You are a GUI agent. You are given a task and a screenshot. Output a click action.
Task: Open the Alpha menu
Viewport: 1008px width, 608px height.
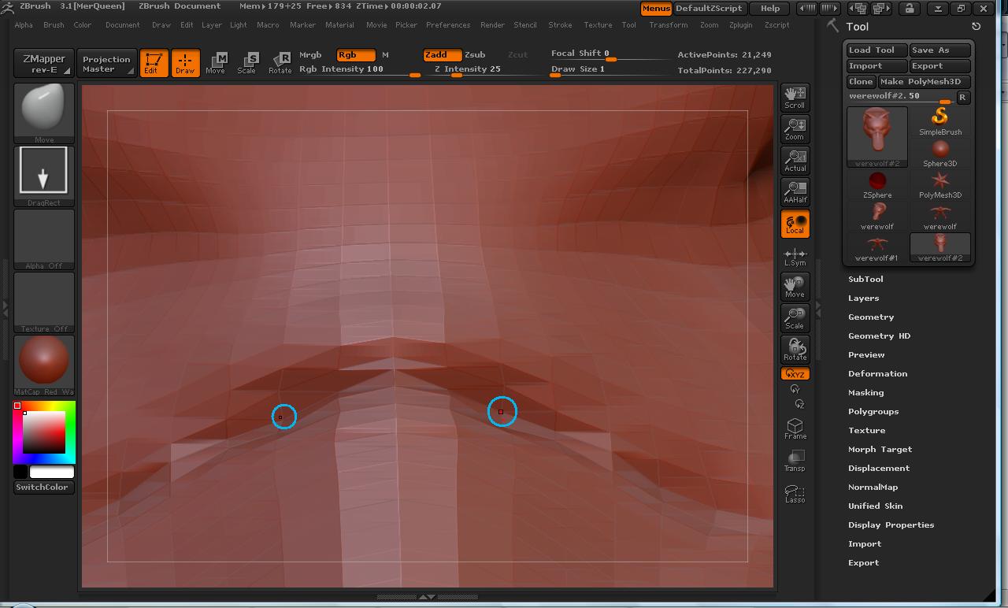(x=24, y=24)
